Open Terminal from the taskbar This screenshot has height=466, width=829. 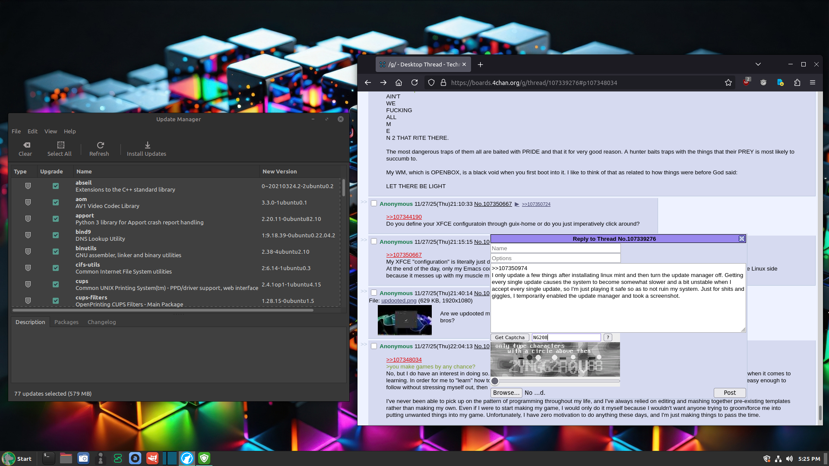[x=48, y=458]
